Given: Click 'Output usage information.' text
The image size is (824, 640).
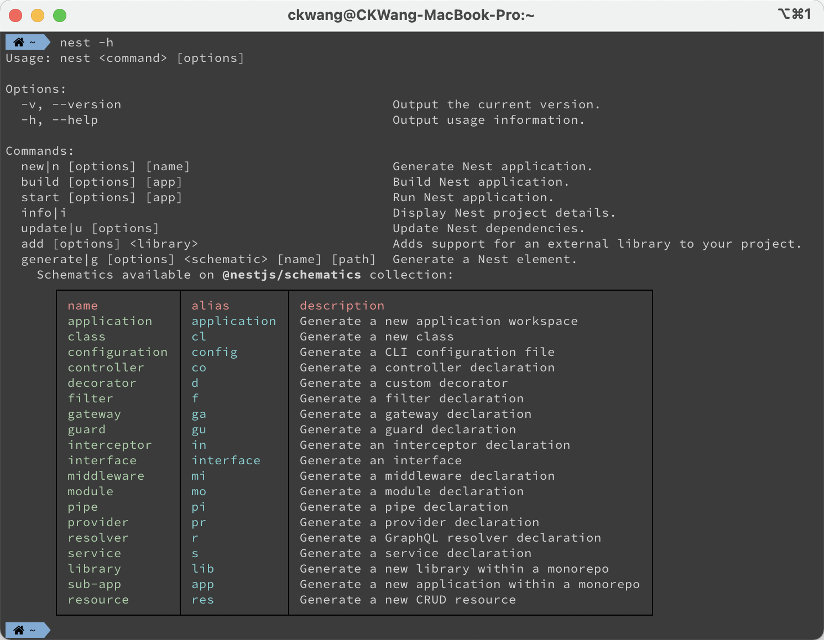Looking at the screenshot, I should [x=489, y=120].
